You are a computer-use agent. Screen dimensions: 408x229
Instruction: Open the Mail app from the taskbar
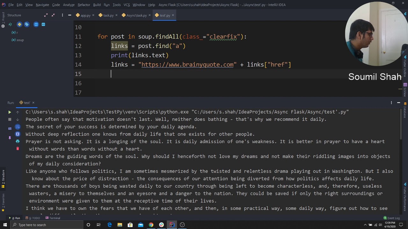(x=141, y=225)
